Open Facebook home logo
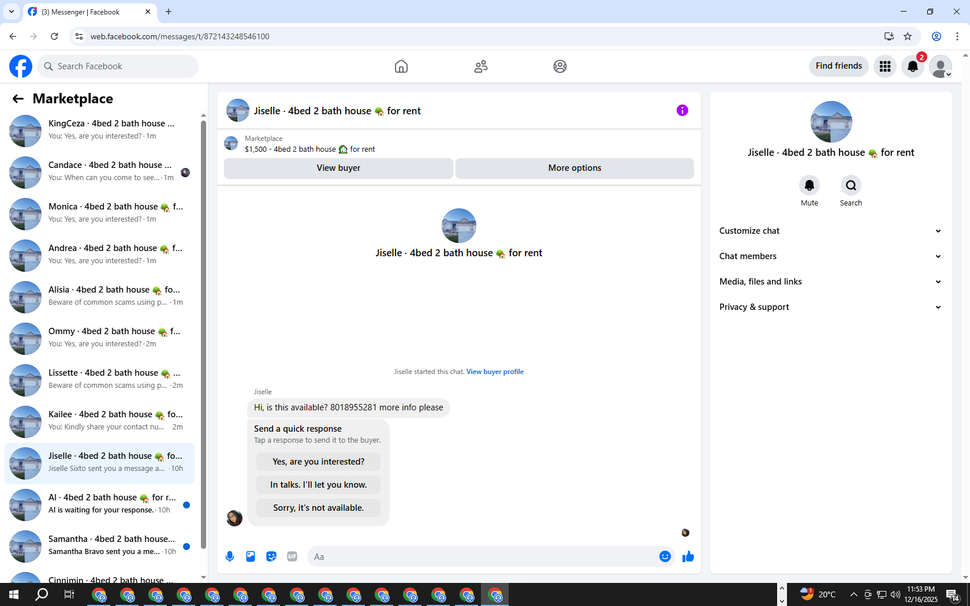Image resolution: width=970 pixels, height=606 pixels. pos(21,66)
